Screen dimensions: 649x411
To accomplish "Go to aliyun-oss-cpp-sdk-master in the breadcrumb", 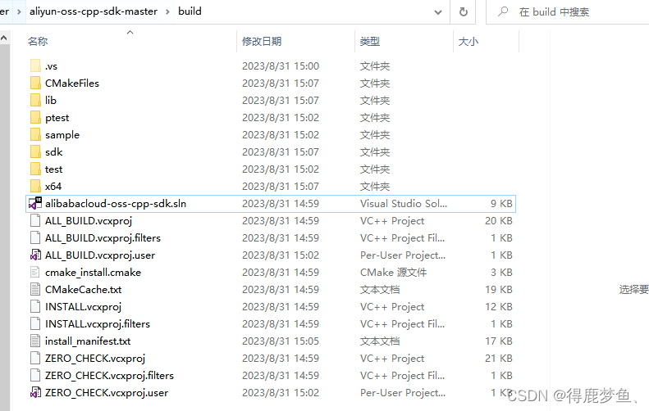I will click(x=94, y=11).
